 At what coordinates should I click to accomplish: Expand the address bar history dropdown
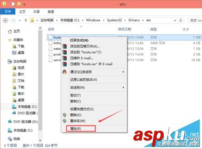pos(175,20)
